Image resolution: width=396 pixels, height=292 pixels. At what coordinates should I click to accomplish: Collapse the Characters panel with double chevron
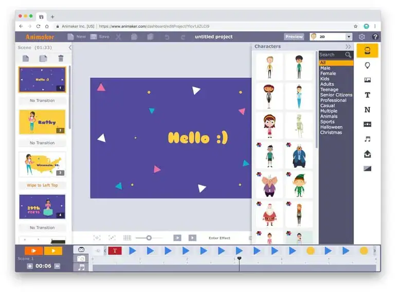[x=348, y=47]
